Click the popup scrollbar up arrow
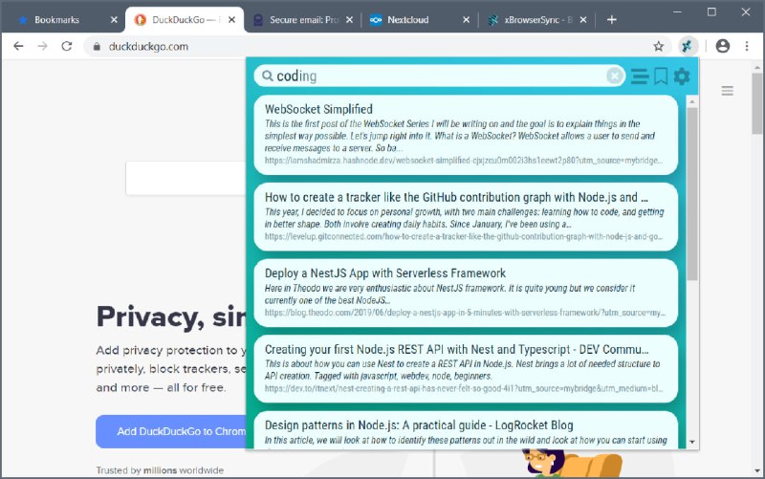The height and width of the screenshot is (479, 765). coord(691,101)
